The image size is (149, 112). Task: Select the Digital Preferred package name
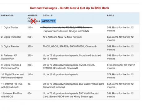coord(11,37)
